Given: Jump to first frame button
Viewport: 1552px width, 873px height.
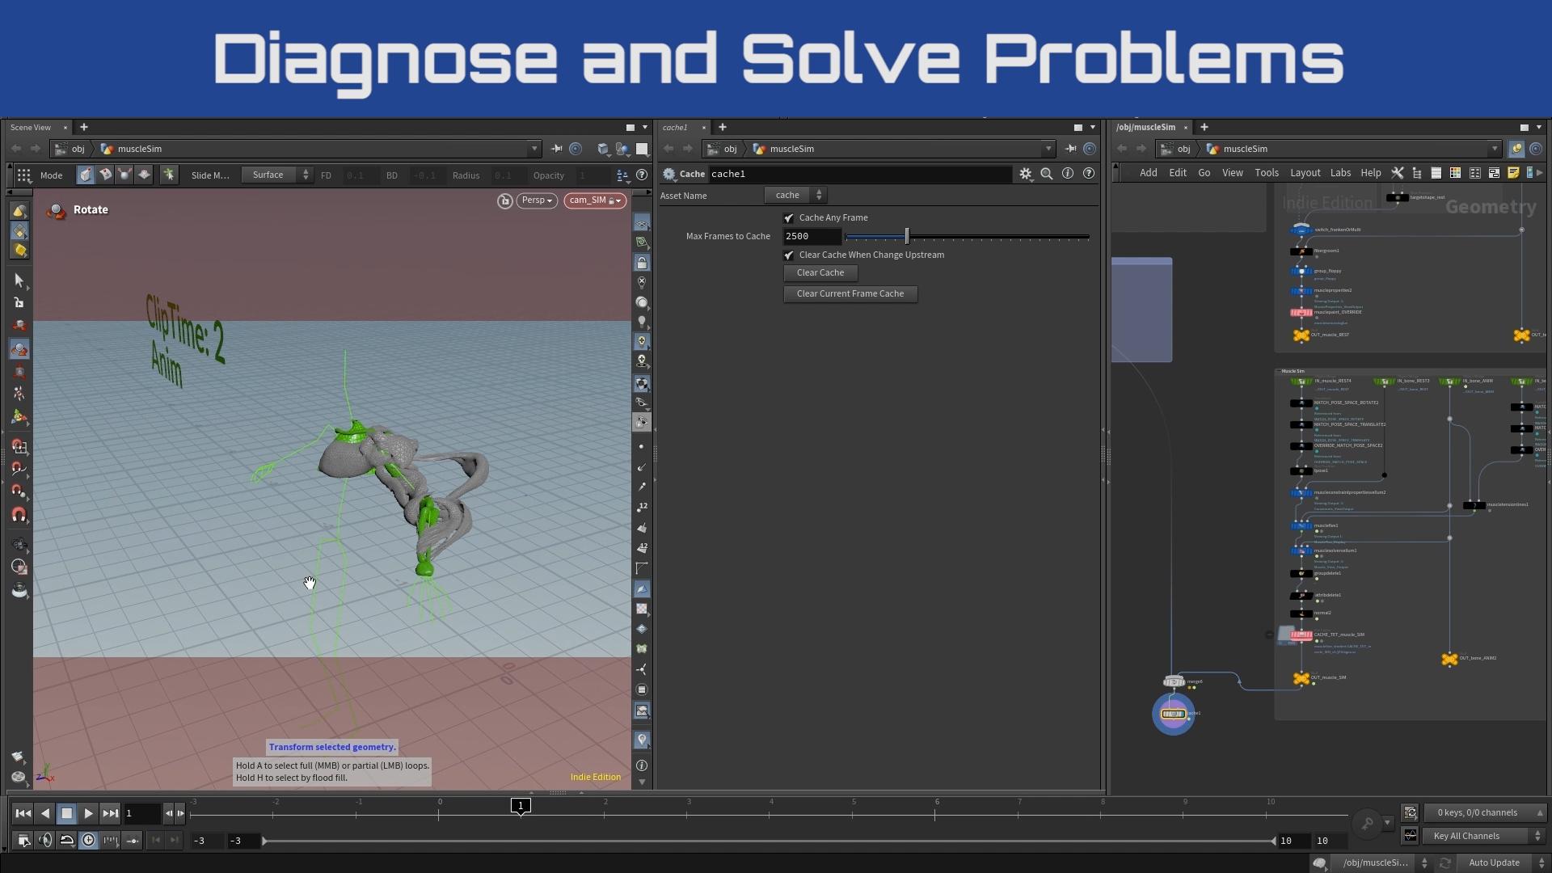Looking at the screenshot, I should pyautogui.click(x=23, y=814).
